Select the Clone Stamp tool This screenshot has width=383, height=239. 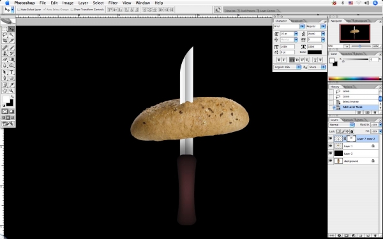click(4, 54)
